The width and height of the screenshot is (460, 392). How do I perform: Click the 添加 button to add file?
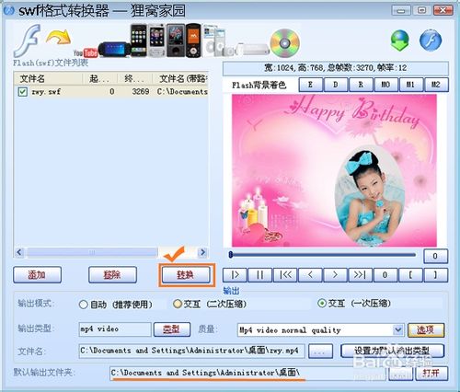pyautogui.click(x=37, y=275)
